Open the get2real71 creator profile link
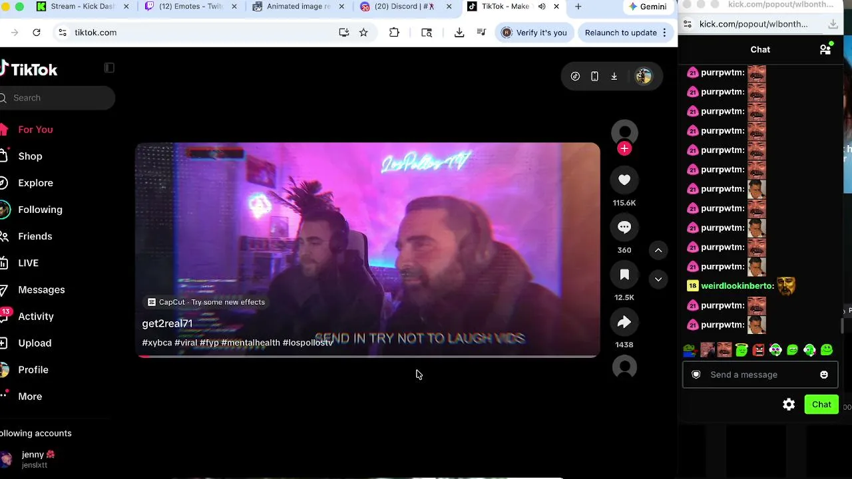The image size is (852, 479). (167, 323)
